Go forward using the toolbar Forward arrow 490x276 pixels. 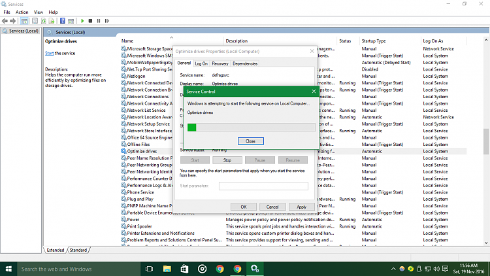pyautogui.click(x=13, y=21)
